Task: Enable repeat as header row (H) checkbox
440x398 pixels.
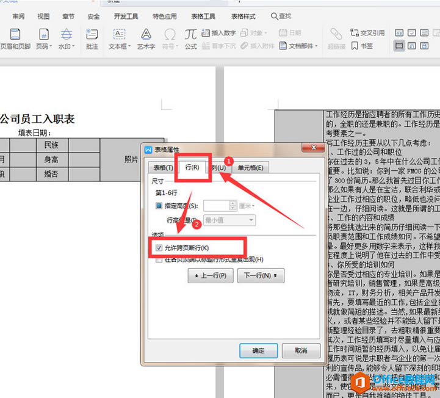Action: pos(159,259)
